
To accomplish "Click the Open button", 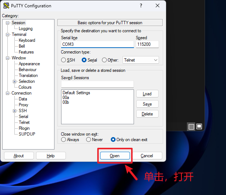I will point(115,156).
